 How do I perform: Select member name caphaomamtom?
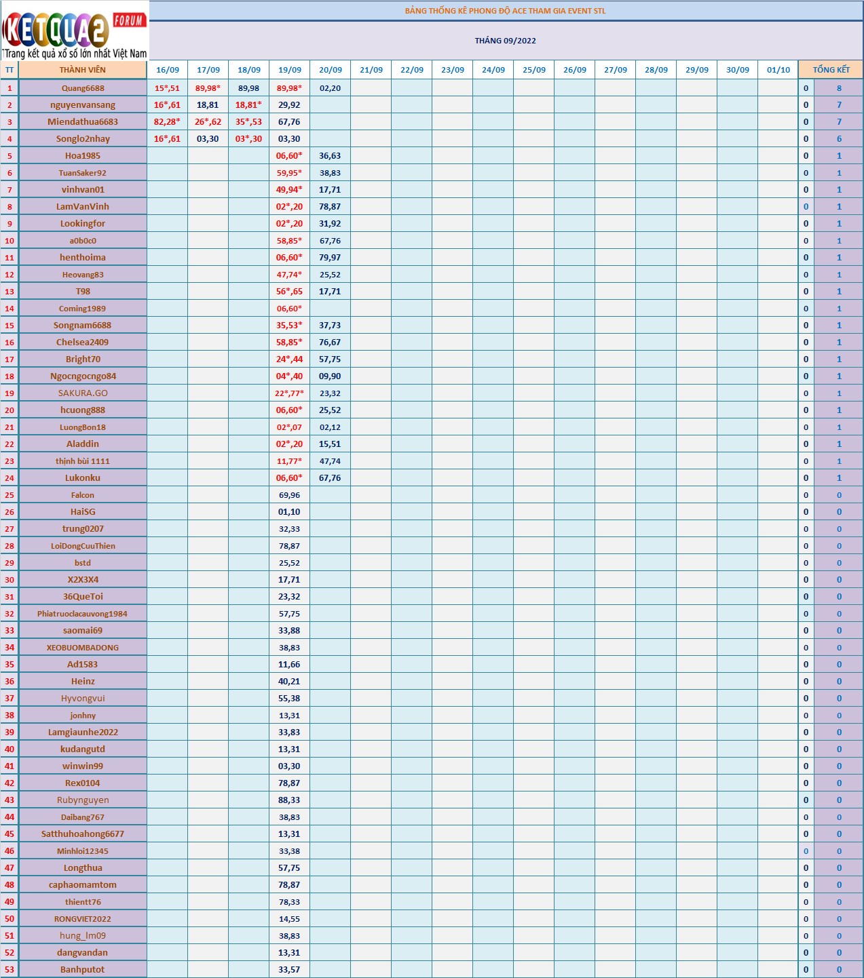(83, 885)
